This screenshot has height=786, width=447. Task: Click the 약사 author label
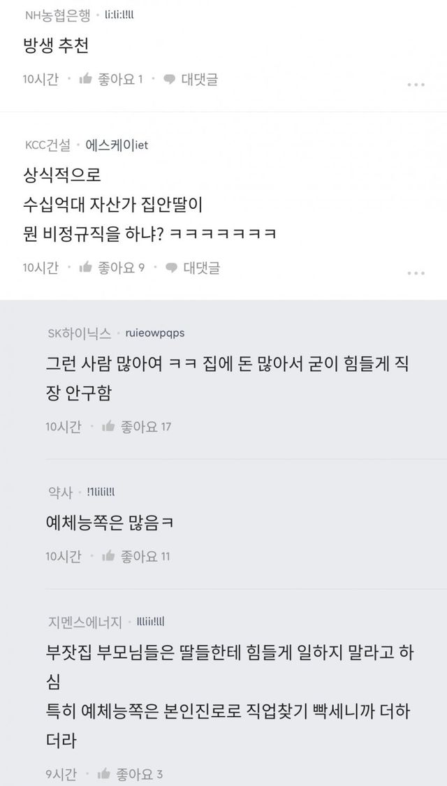(59, 493)
